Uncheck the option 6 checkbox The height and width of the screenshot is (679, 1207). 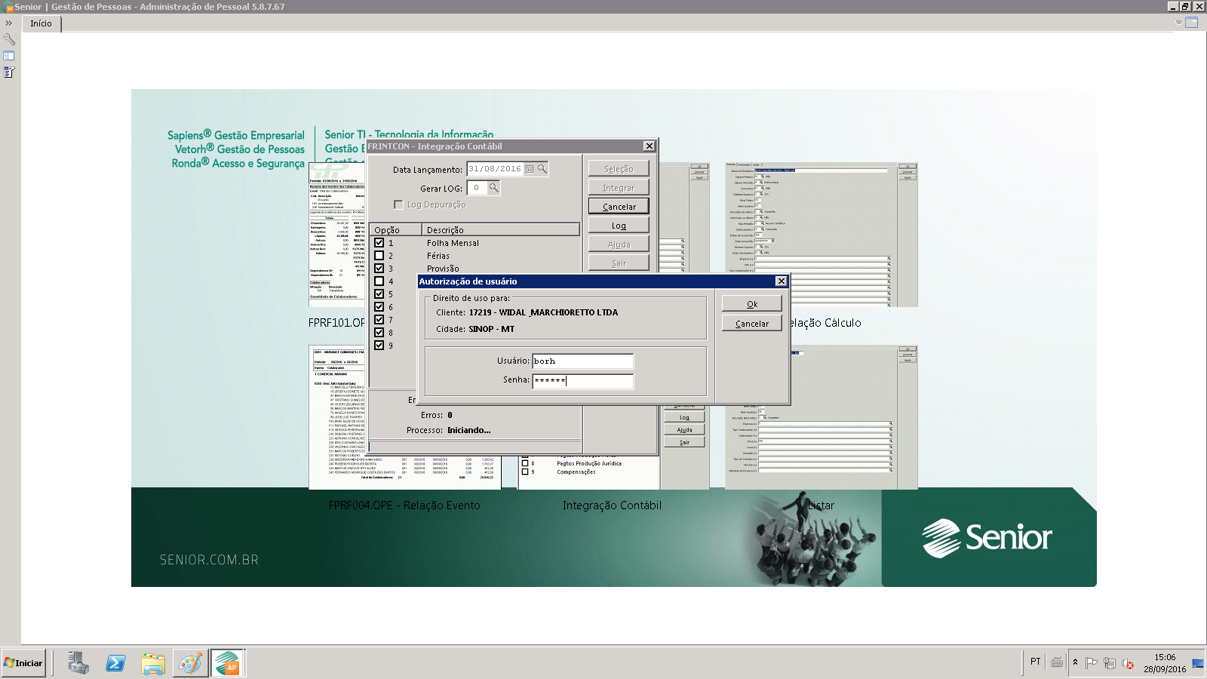(x=379, y=307)
